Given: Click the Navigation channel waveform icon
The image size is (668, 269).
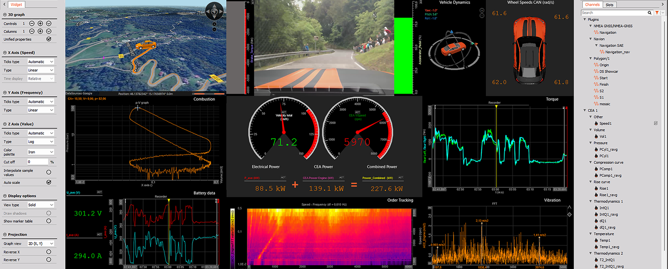Looking at the screenshot, I should click(x=596, y=33).
